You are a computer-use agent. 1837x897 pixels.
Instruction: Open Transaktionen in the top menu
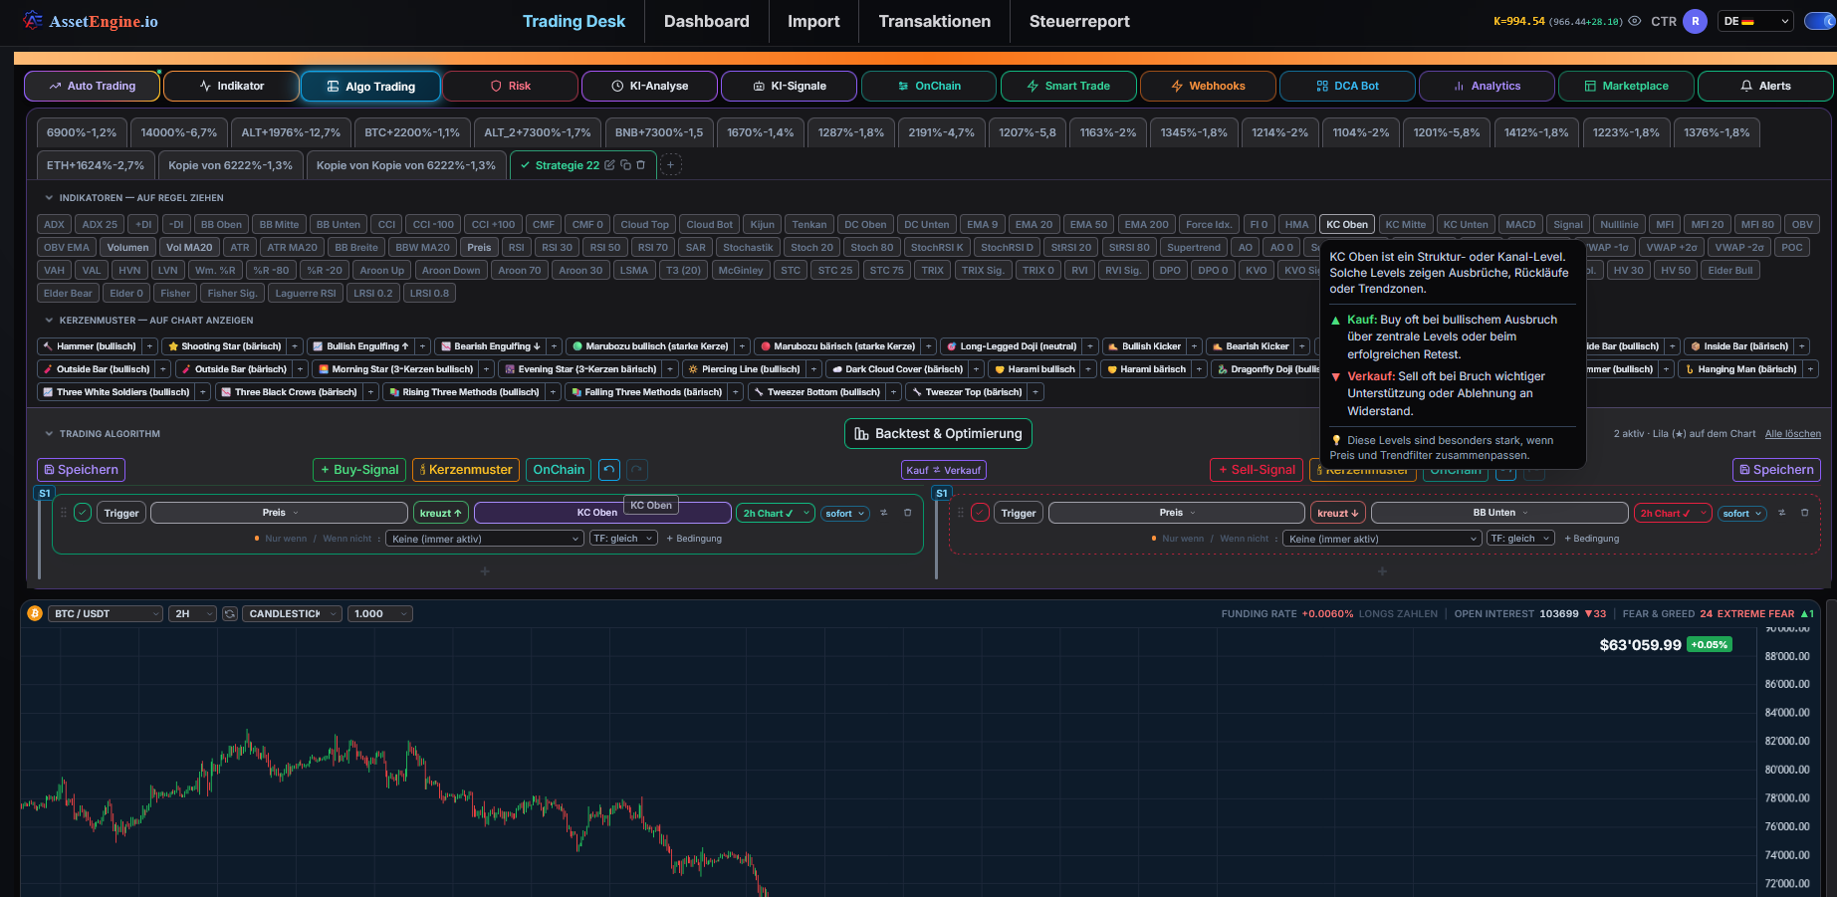(934, 21)
